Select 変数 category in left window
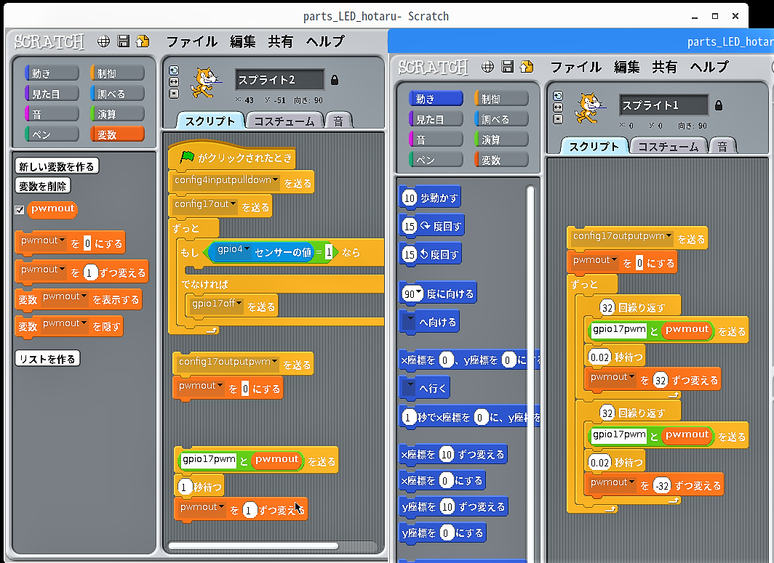 [x=118, y=134]
